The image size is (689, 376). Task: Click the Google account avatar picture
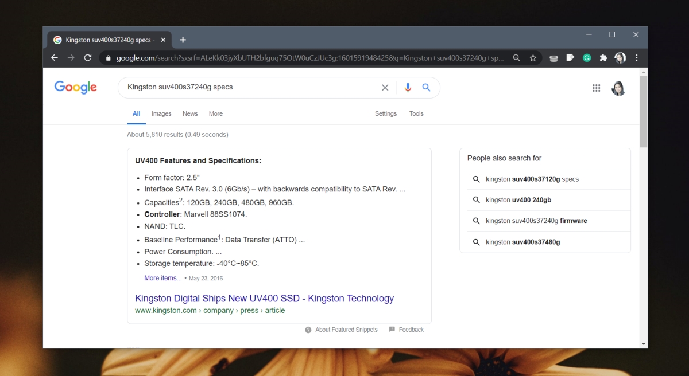[x=618, y=88]
